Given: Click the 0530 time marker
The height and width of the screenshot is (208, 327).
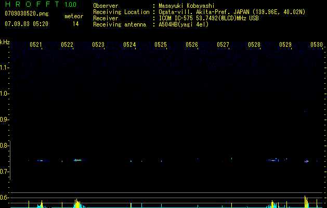Looking at the screenshot, I should tap(317, 45).
